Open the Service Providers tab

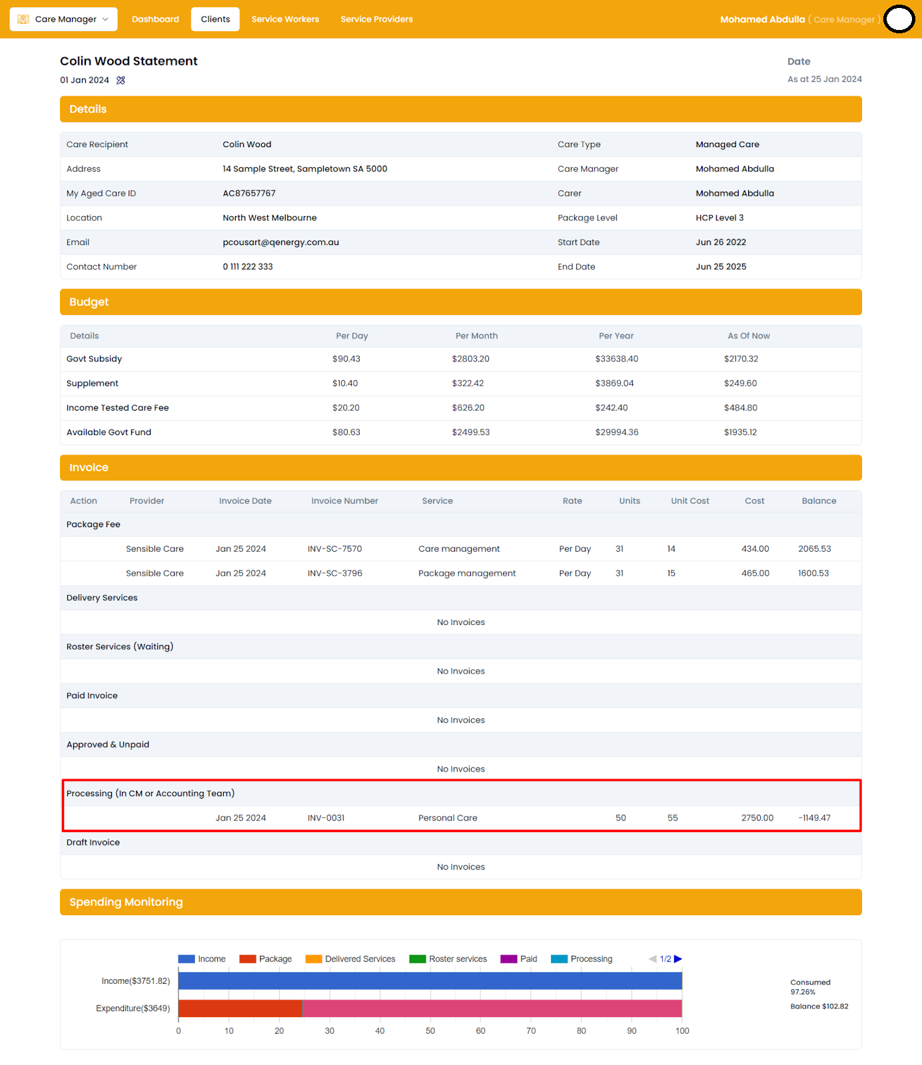pyautogui.click(x=376, y=19)
